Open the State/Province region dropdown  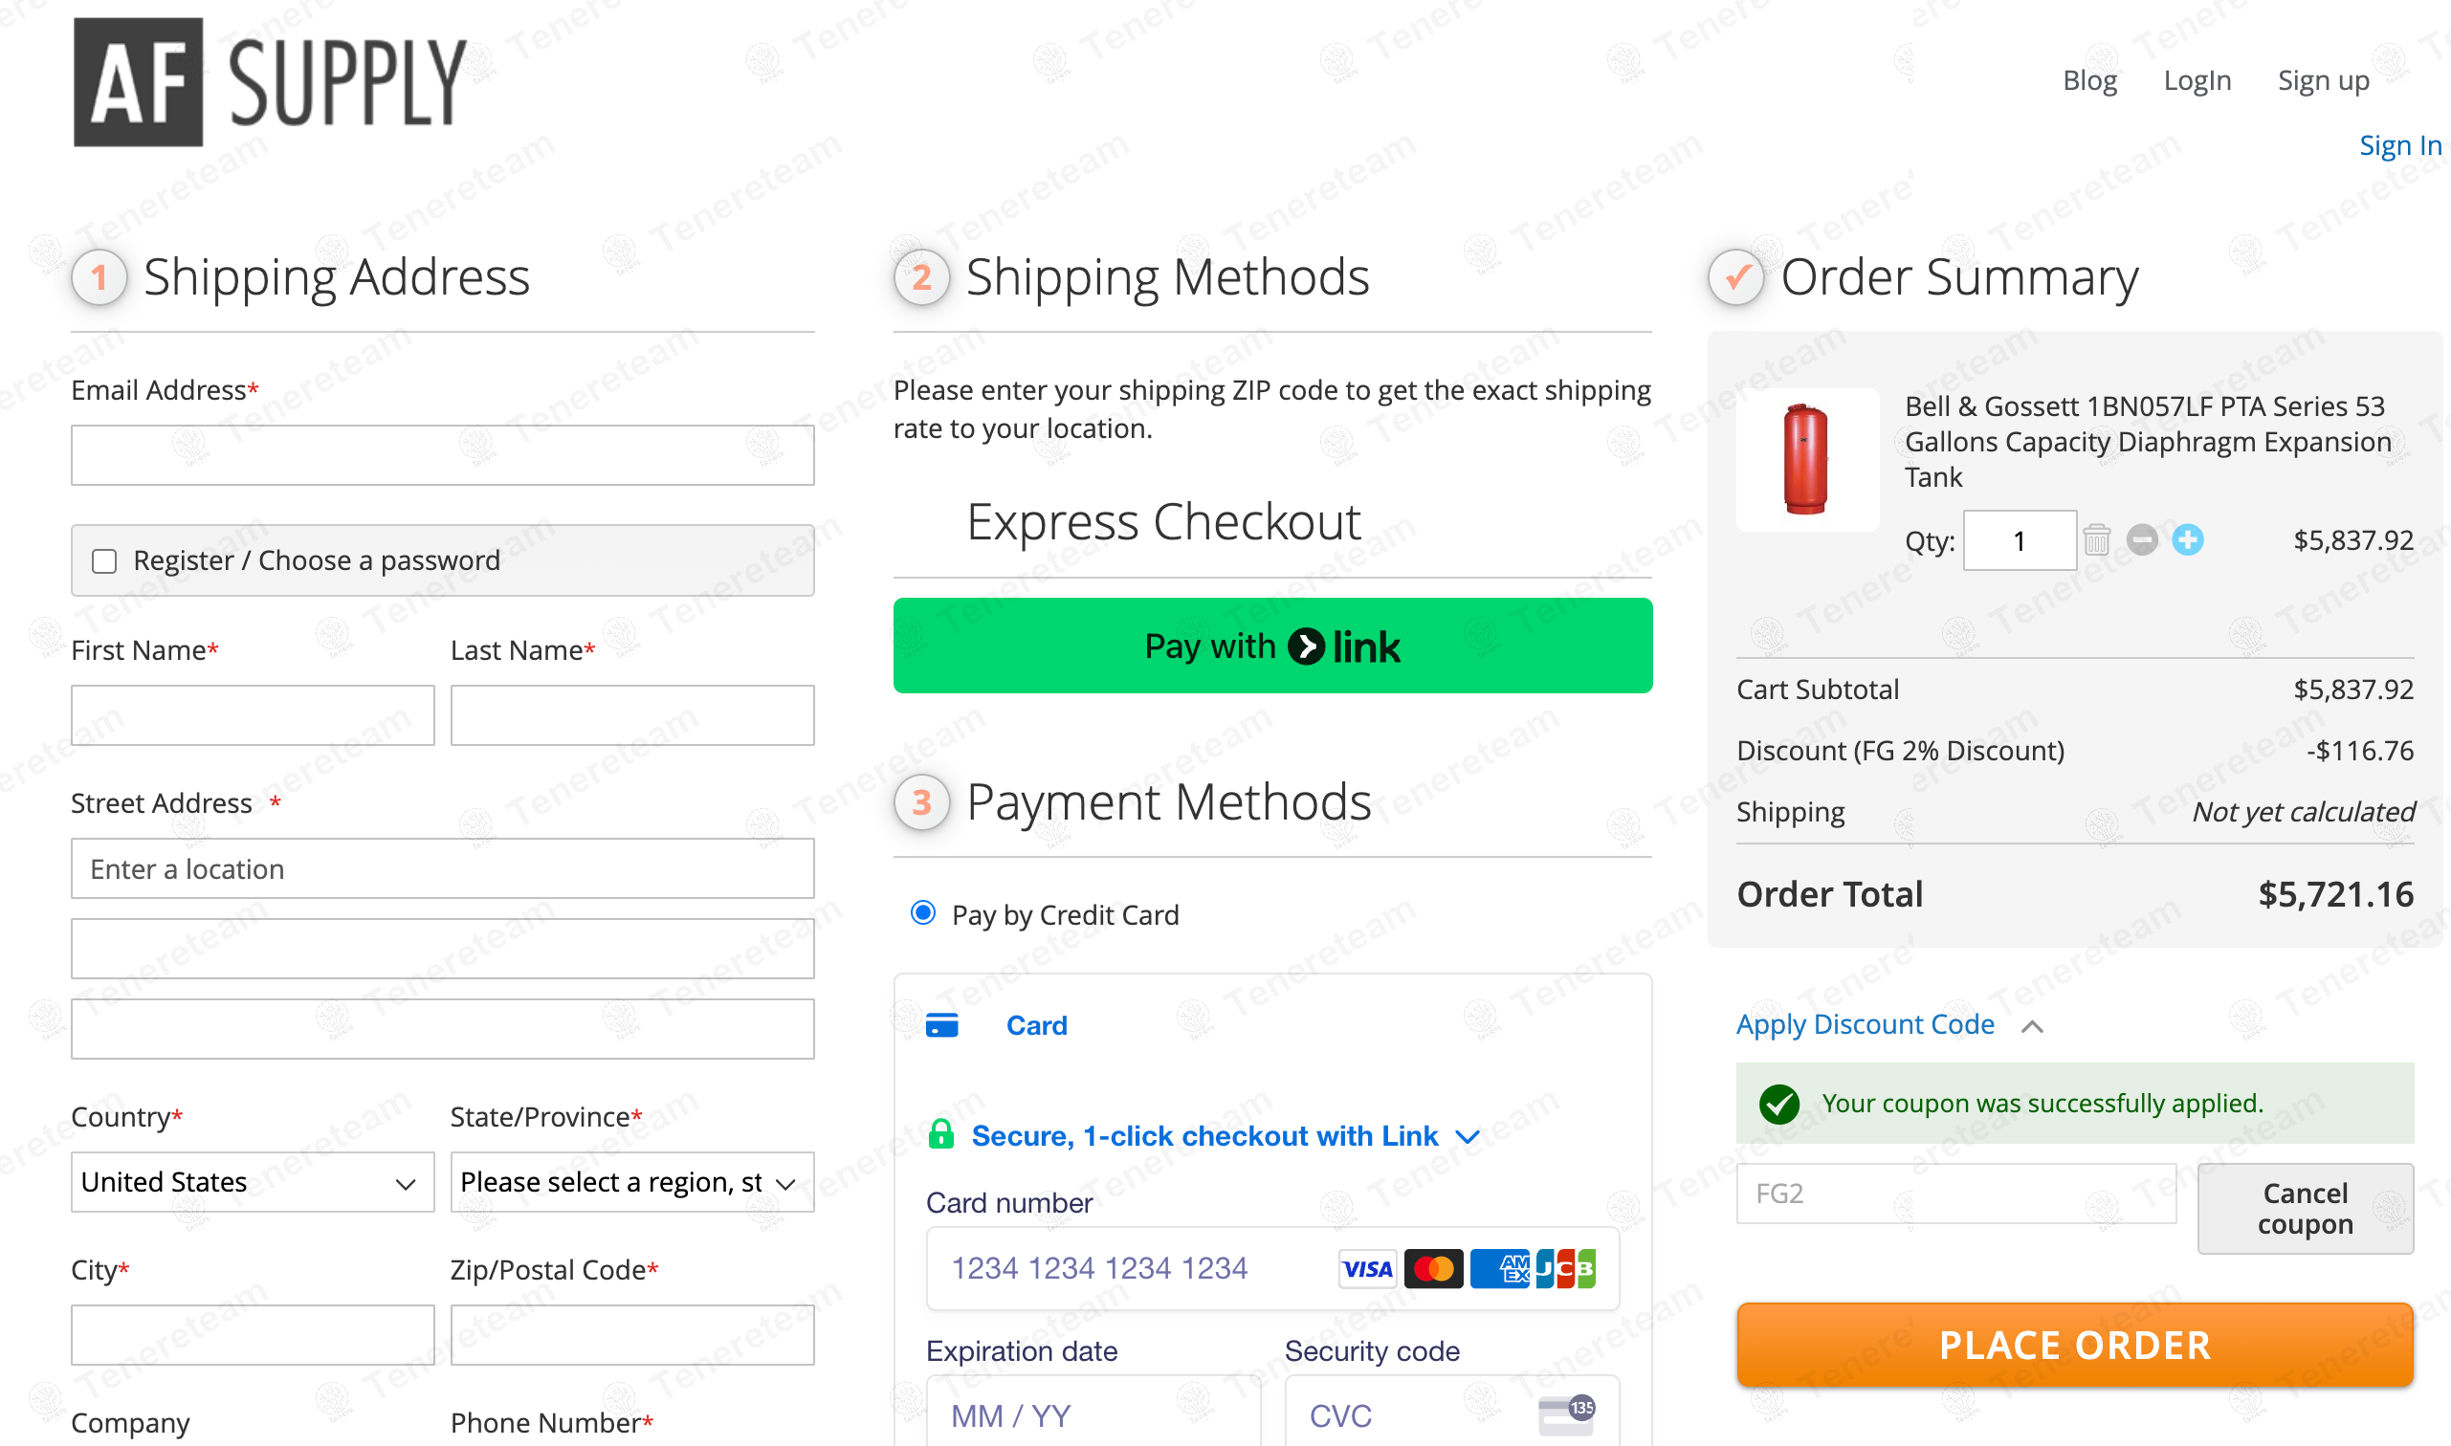[631, 1182]
